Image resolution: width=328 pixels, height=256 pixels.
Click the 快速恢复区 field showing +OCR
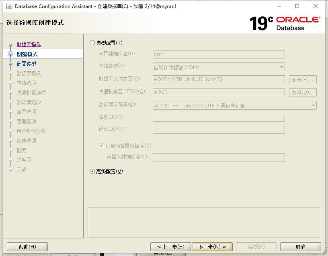click(x=219, y=92)
